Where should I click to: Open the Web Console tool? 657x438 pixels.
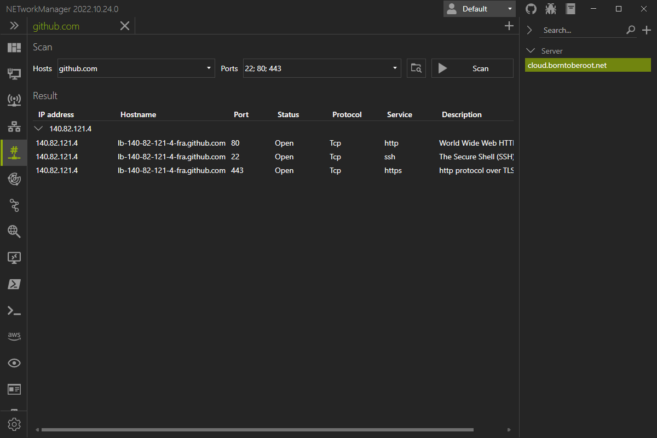[x=14, y=389]
